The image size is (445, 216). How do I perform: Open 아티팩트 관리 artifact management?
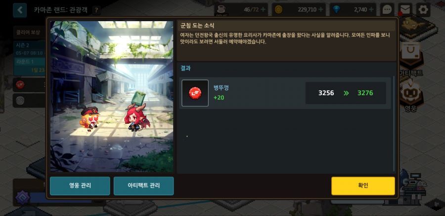(143, 186)
